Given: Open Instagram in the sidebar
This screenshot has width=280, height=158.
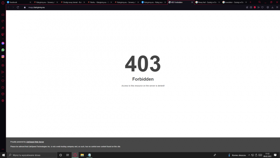Looking at the screenshot, I should [x=3, y=56].
